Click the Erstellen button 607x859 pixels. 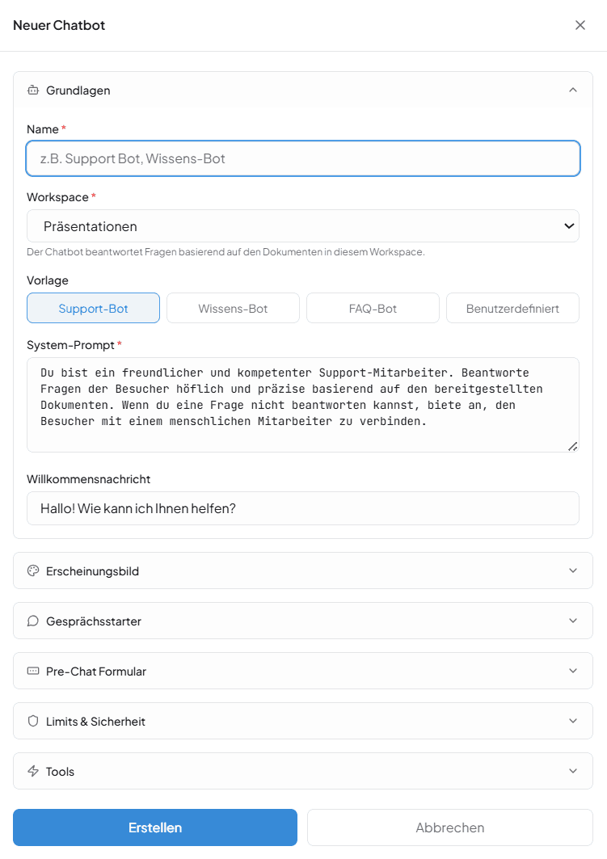pyautogui.click(x=154, y=827)
